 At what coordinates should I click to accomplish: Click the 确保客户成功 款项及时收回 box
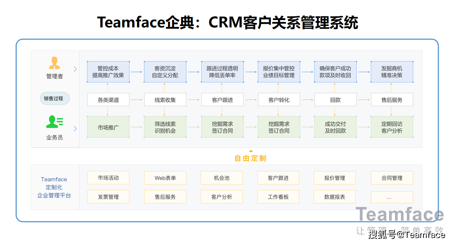pos(335,72)
